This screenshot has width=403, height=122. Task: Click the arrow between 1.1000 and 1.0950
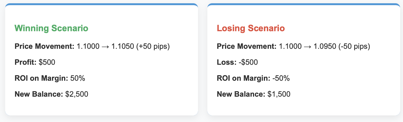[x=308, y=47]
